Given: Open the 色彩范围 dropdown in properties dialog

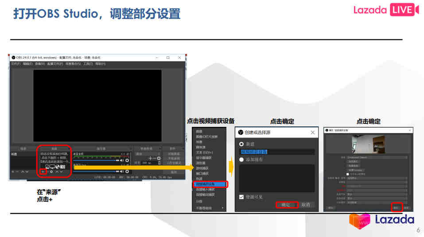Looking at the screenshot, I should coord(377,198).
